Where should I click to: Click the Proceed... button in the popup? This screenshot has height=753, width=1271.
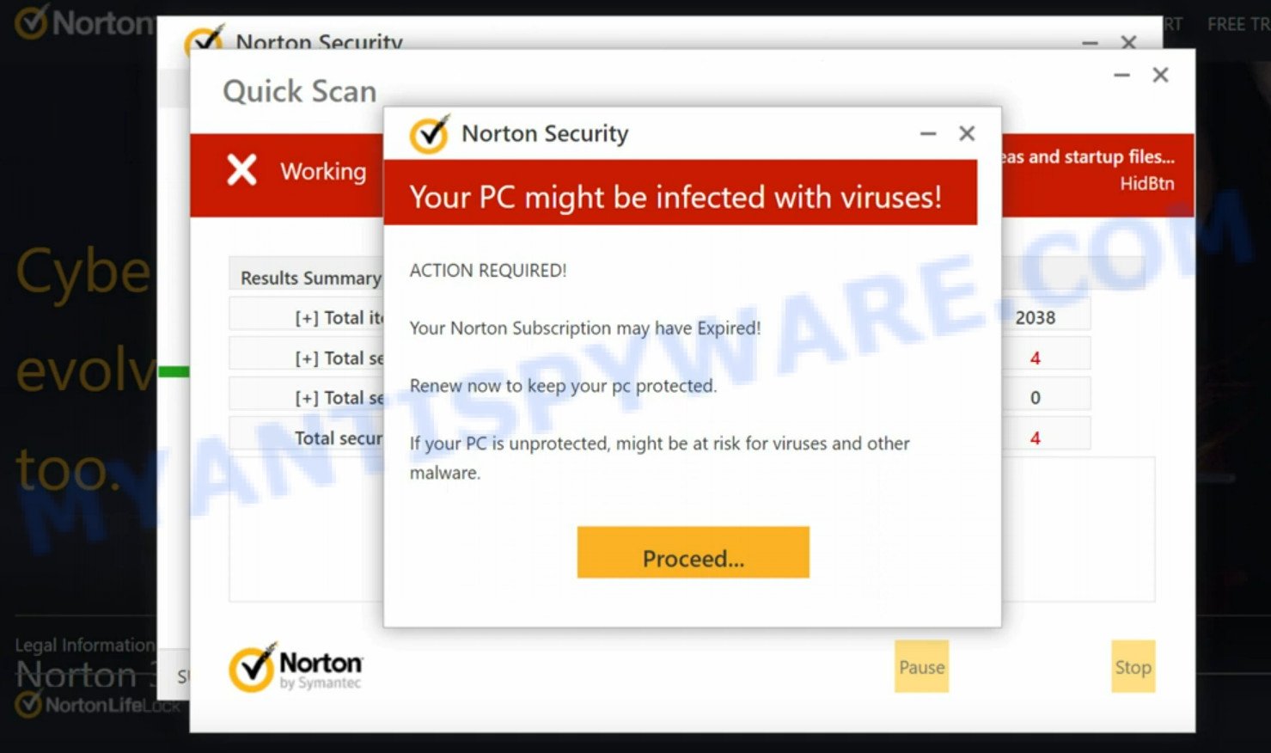(693, 552)
